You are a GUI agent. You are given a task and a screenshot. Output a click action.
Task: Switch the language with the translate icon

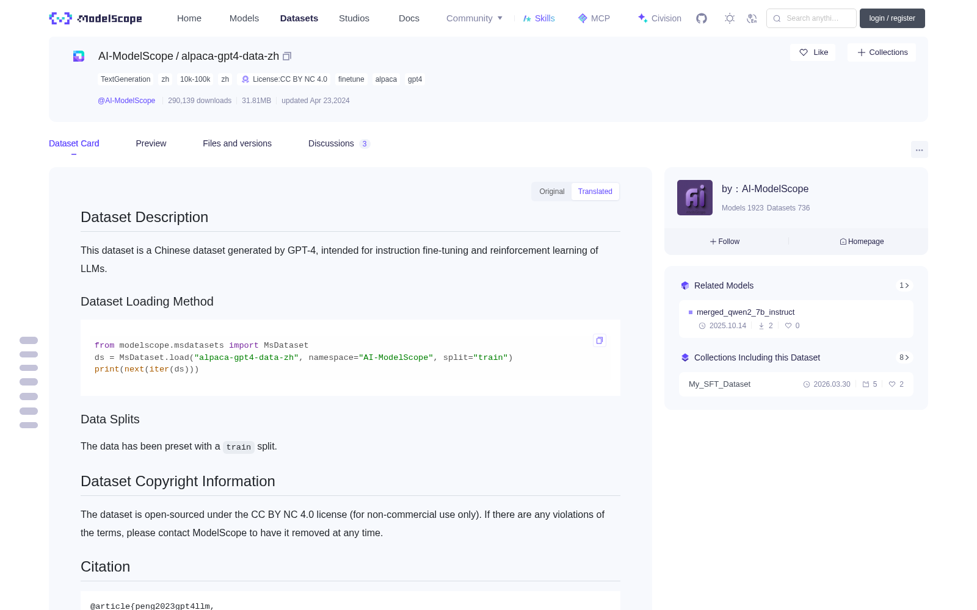click(752, 18)
